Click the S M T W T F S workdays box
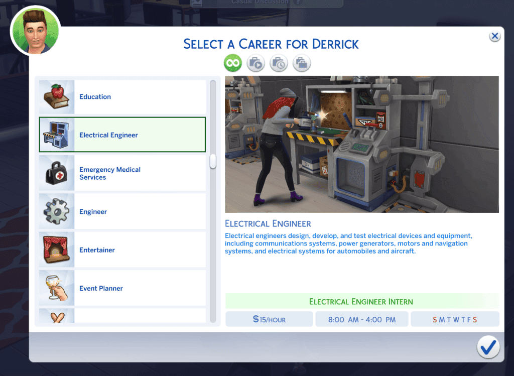Viewport: 514px width, 376px height. point(455,319)
